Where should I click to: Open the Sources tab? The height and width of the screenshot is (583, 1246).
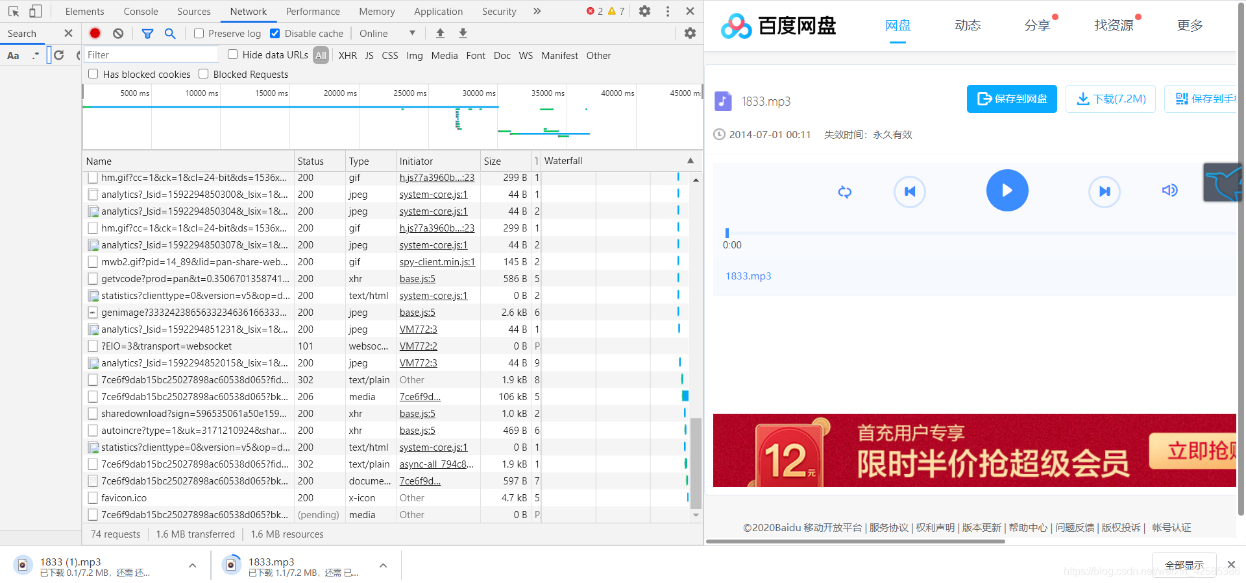point(194,11)
